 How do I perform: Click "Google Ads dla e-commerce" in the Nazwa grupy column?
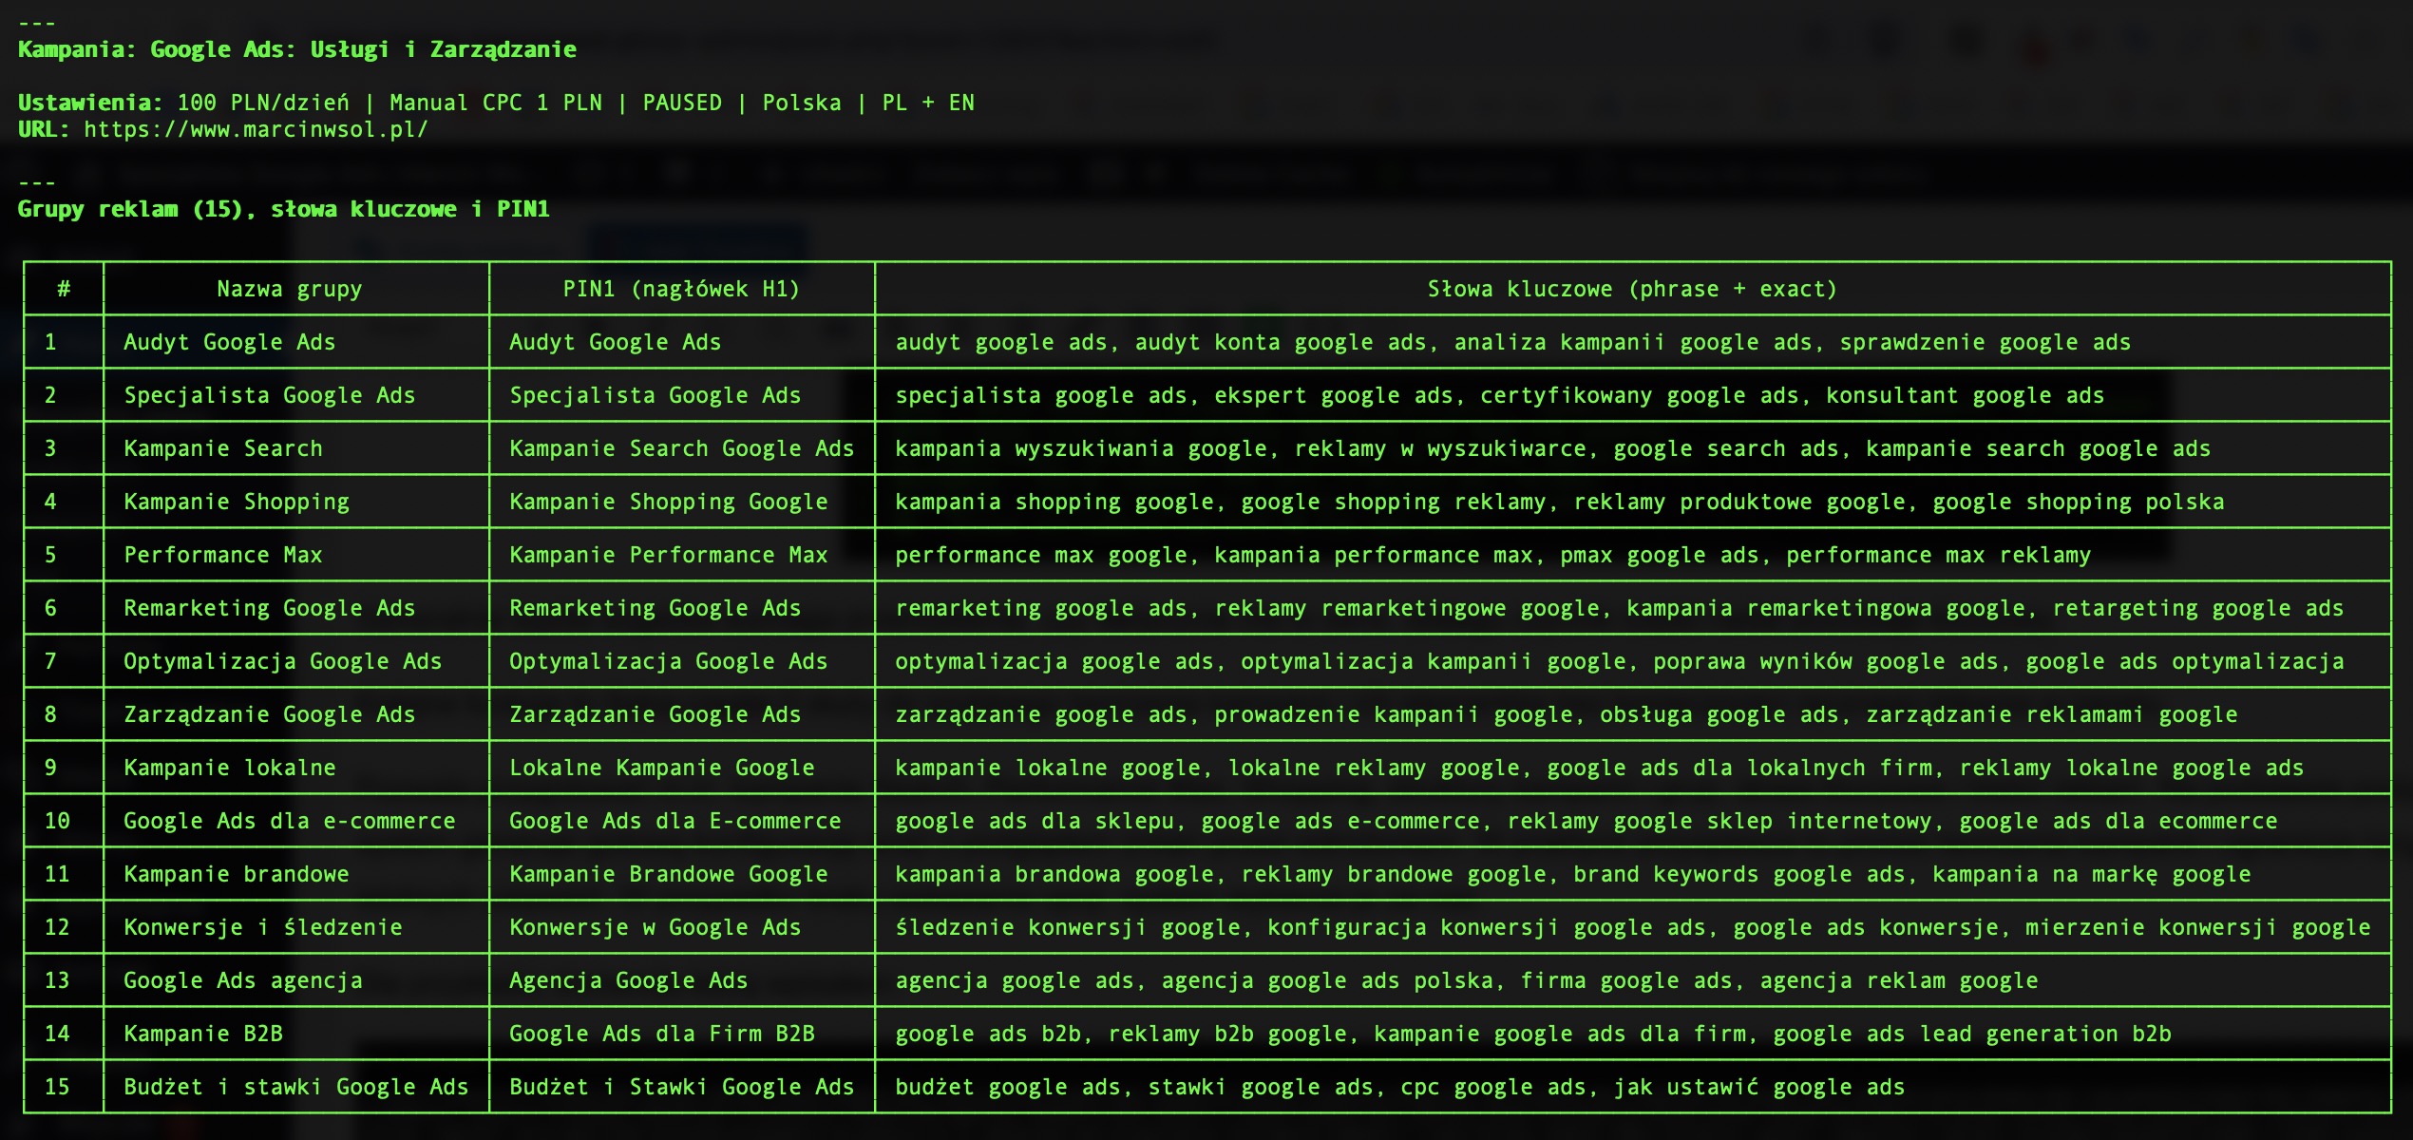[290, 821]
